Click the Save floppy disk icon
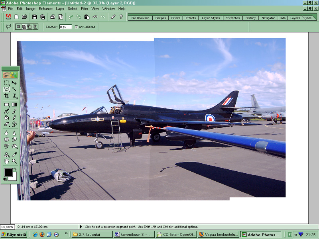The width and height of the screenshot is (319, 239). coord(34,17)
